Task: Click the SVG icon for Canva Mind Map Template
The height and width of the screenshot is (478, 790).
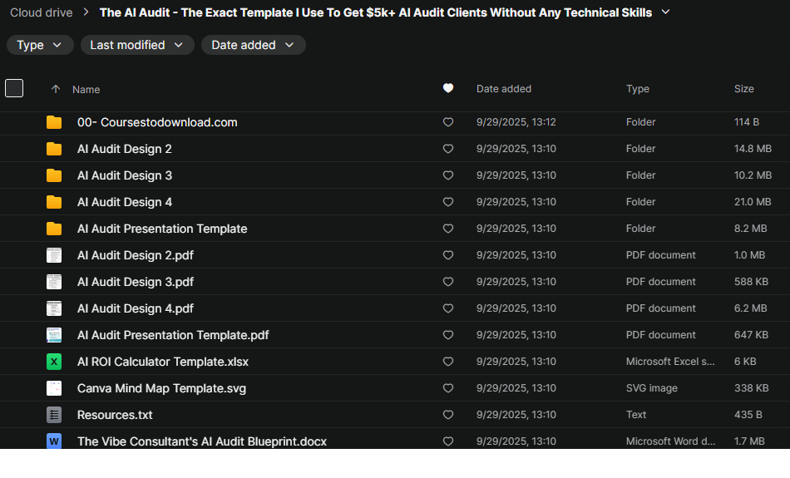Action: [54, 388]
